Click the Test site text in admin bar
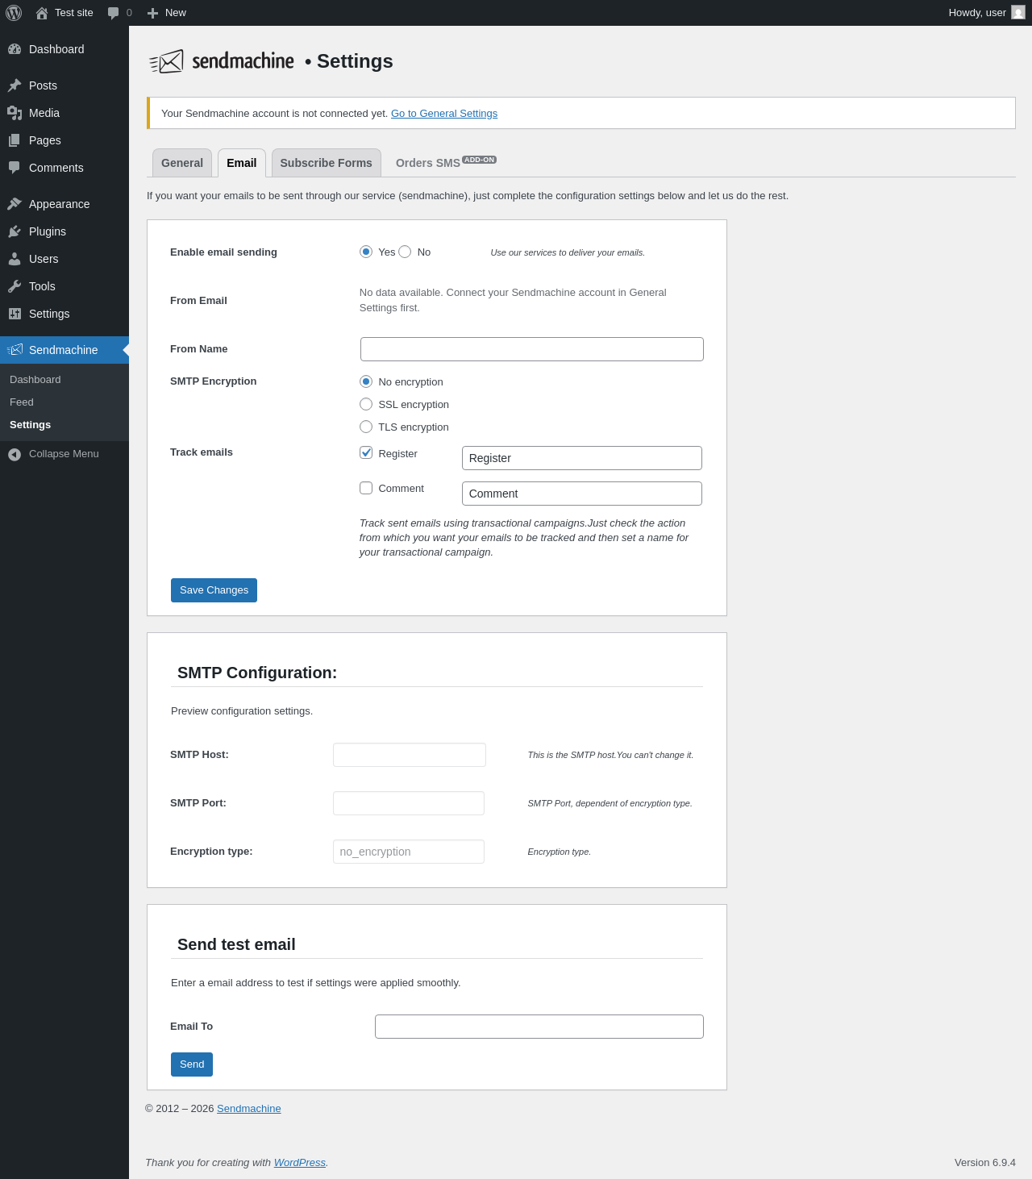This screenshot has height=1179, width=1032. (x=74, y=13)
